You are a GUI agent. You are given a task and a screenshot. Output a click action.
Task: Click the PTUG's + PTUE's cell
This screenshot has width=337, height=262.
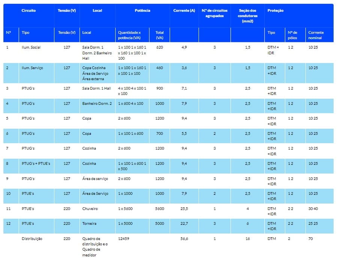coord(36,163)
